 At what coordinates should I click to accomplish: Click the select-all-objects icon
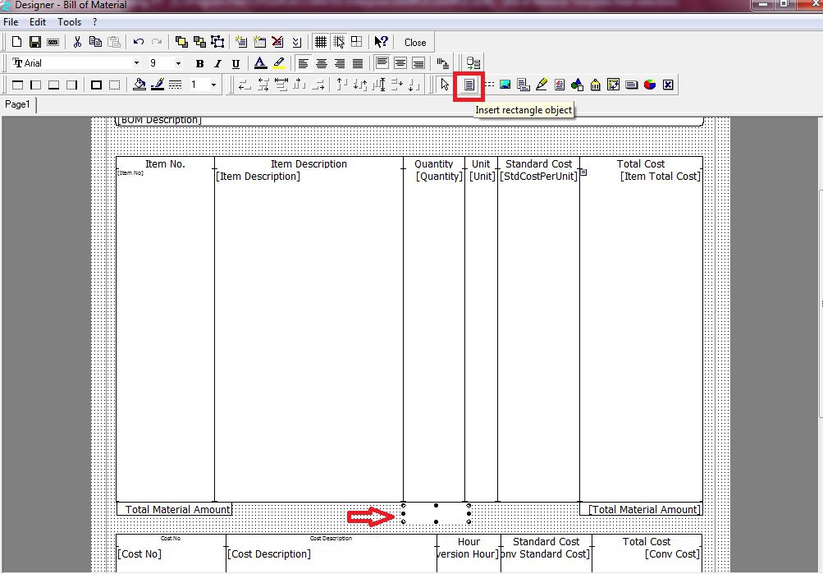click(217, 42)
